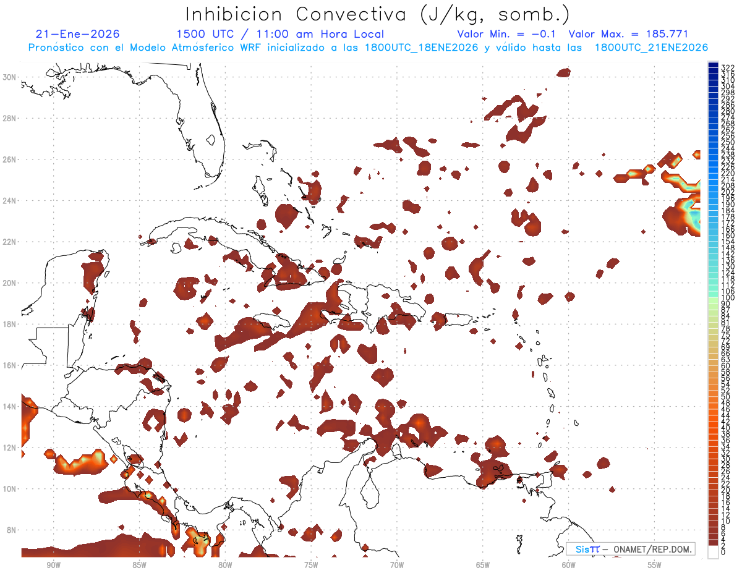Click the '26N' latitude label

tap(9, 159)
